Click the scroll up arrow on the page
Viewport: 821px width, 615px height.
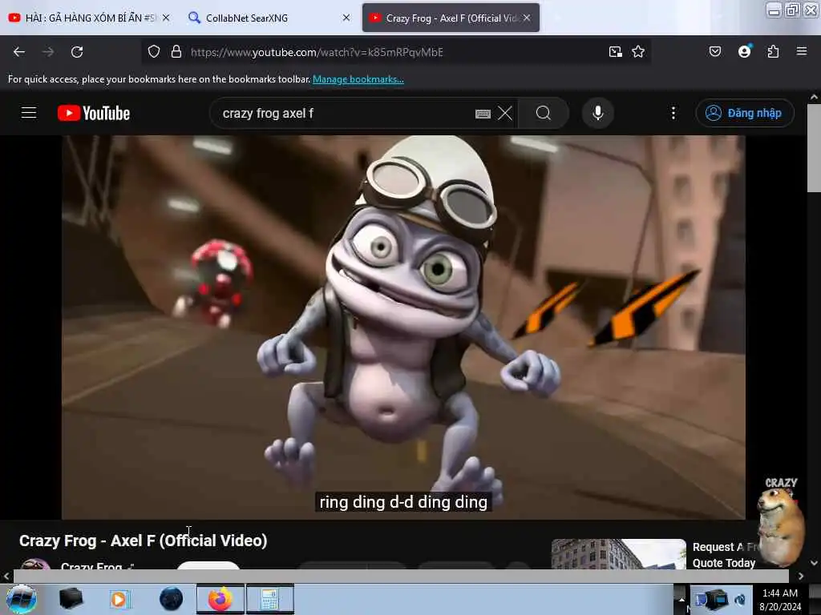pyautogui.click(x=814, y=97)
